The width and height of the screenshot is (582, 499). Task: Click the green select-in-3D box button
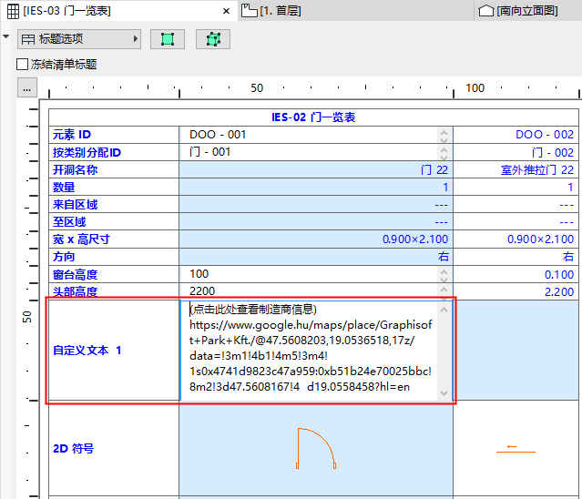click(213, 39)
